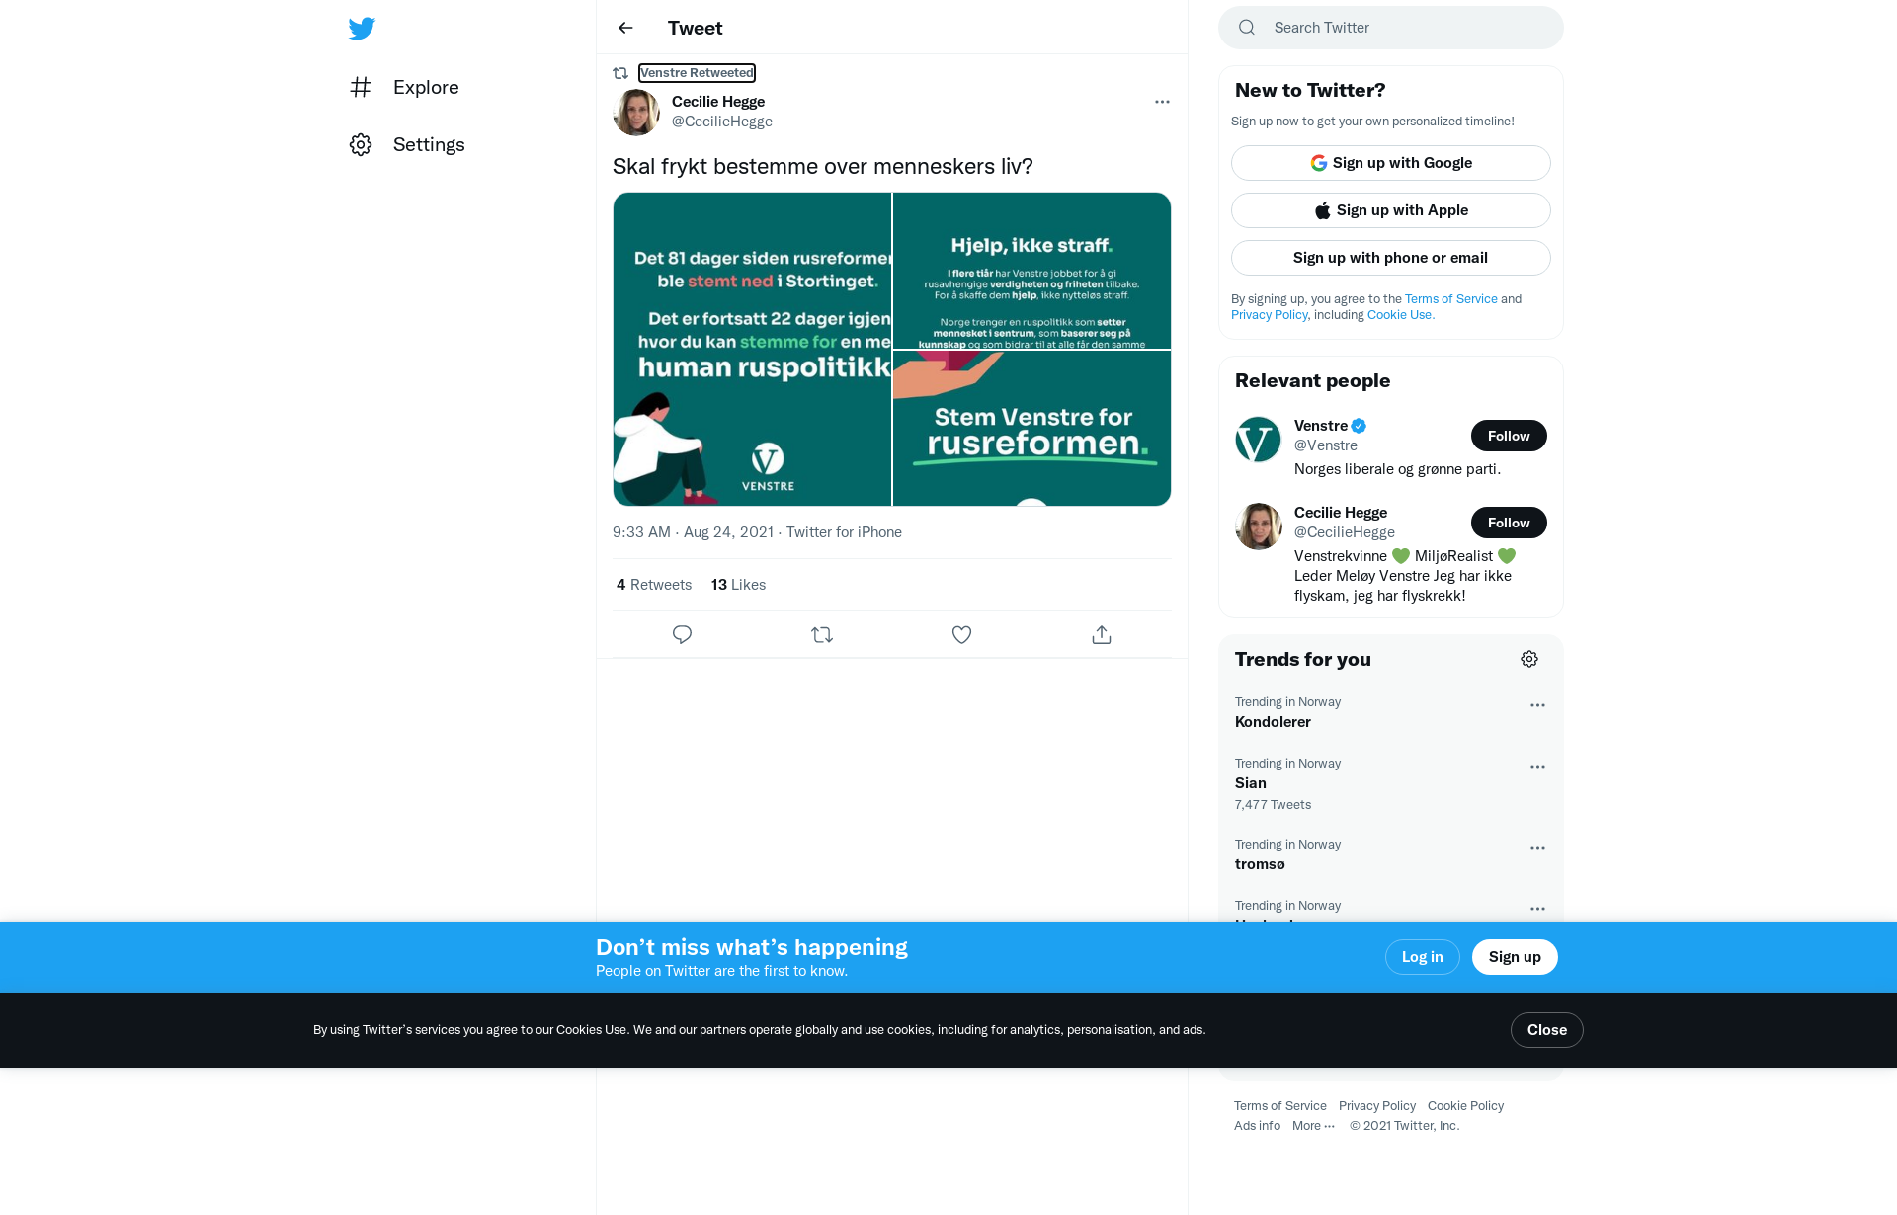Screen dimensions: 1897x1215
Task: Go back using the arrow icon
Action: click(x=625, y=28)
